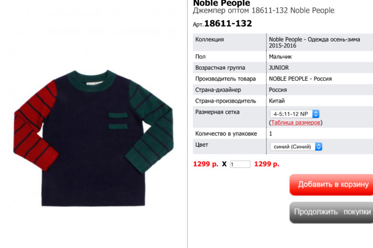The height and width of the screenshot is (248, 373).
Task: Click the unit price left of X
Action: coord(206,164)
